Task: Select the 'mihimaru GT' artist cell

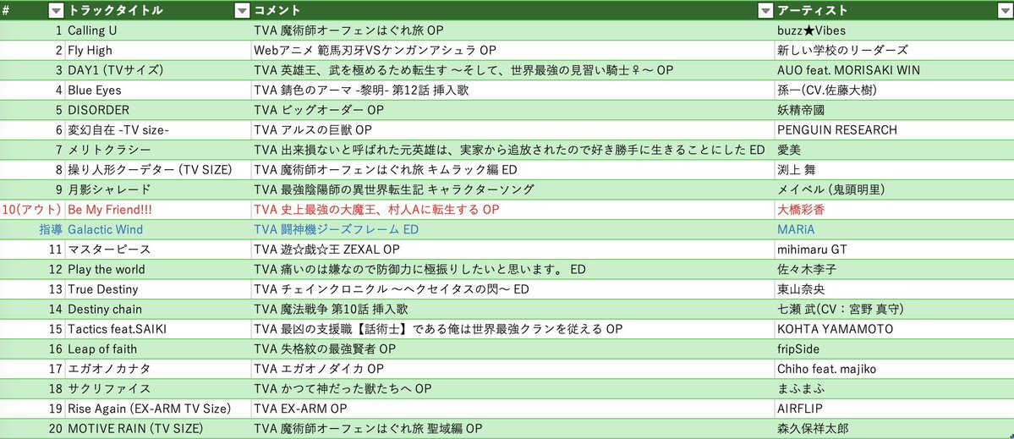Action: pyautogui.click(x=894, y=250)
